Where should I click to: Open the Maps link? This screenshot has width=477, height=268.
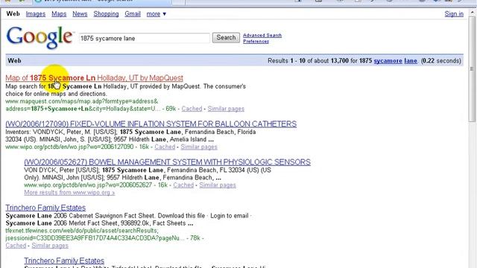[59, 14]
